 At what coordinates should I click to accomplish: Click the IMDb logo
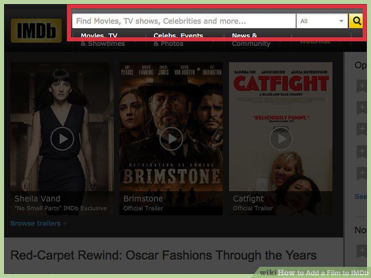[x=36, y=31]
